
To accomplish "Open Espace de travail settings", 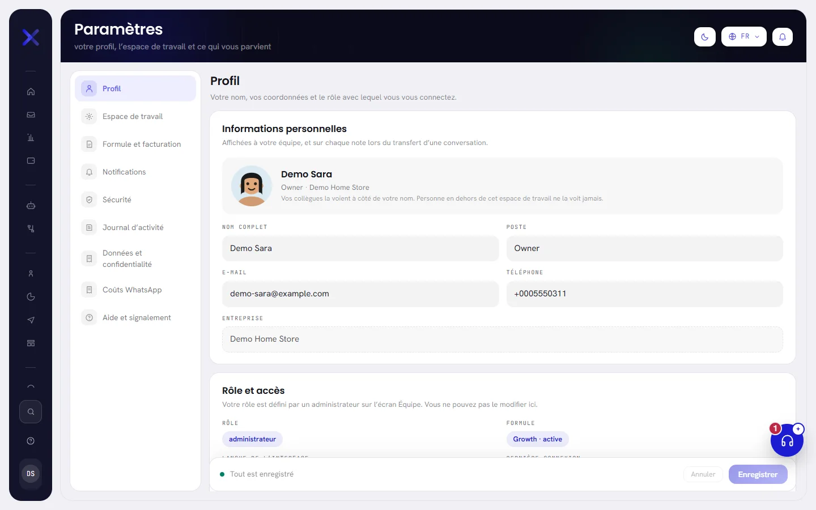I will [135, 117].
